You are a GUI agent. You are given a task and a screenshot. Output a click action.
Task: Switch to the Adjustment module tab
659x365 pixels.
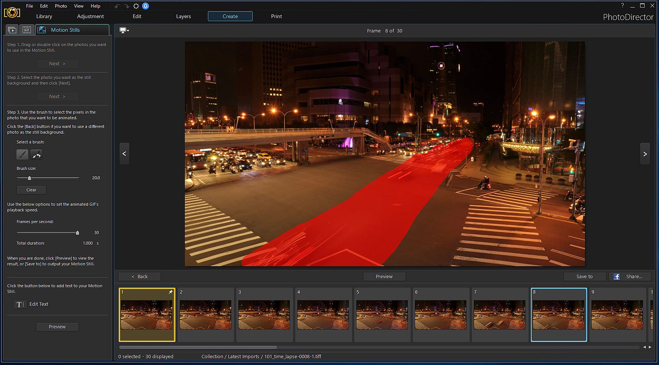pyautogui.click(x=90, y=16)
